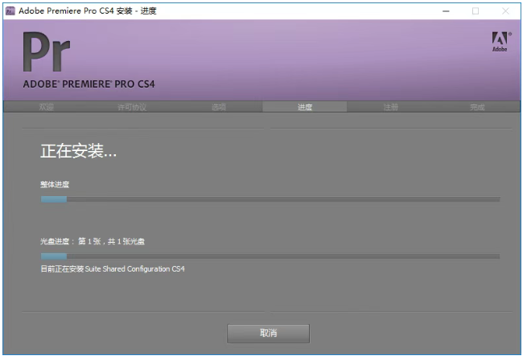Click the 正在安装... heading
The height and width of the screenshot is (360, 527).
pos(79,151)
